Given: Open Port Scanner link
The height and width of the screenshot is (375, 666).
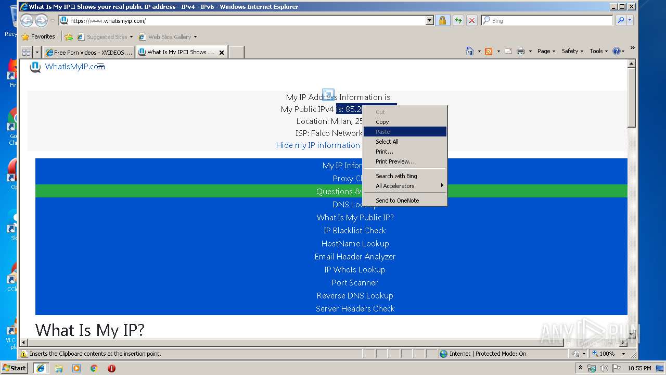Looking at the screenshot, I should point(355,283).
